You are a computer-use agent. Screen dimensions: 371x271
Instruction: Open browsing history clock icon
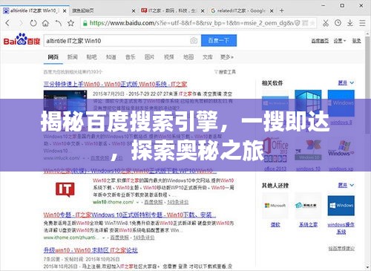(338, 23)
